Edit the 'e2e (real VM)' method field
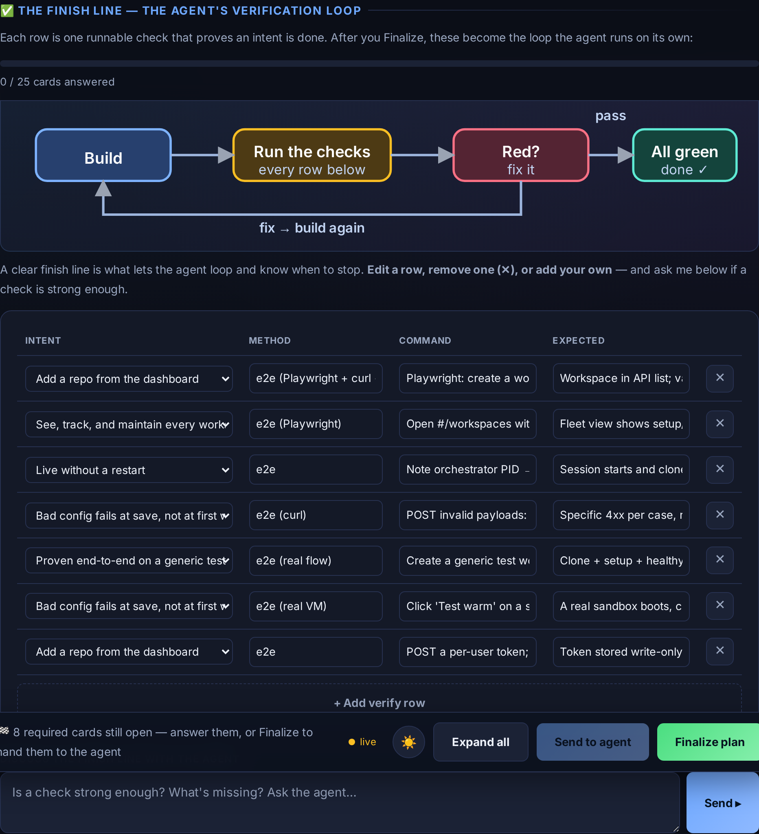 coord(316,606)
